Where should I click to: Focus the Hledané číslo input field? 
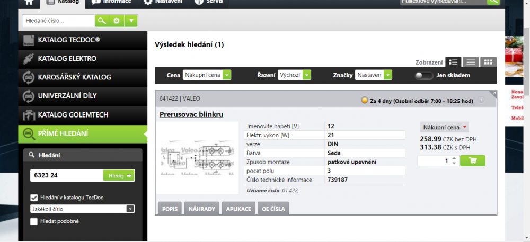pos(59,21)
